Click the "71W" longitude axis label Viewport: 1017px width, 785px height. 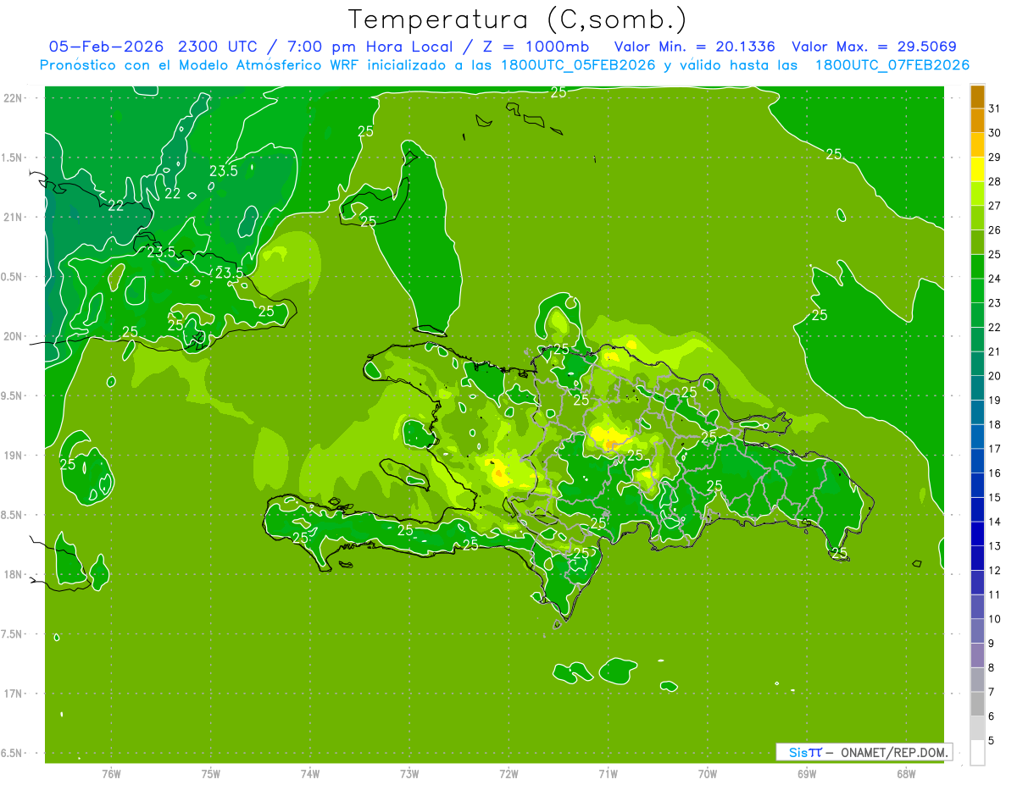point(608,773)
